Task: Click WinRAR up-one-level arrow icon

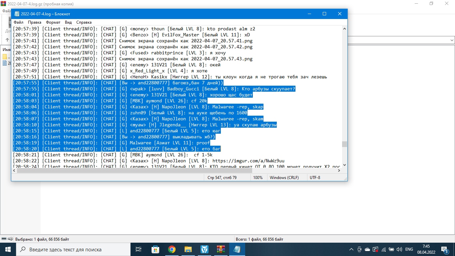Action: pos(7,40)
